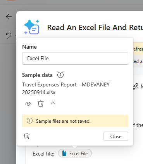The image size is (143, 164).
Task: Click the partially hidden connector icon behind popup
Action: (x=136, y=86)
